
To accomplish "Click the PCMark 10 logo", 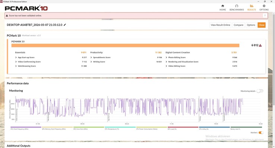I will 26,8.
